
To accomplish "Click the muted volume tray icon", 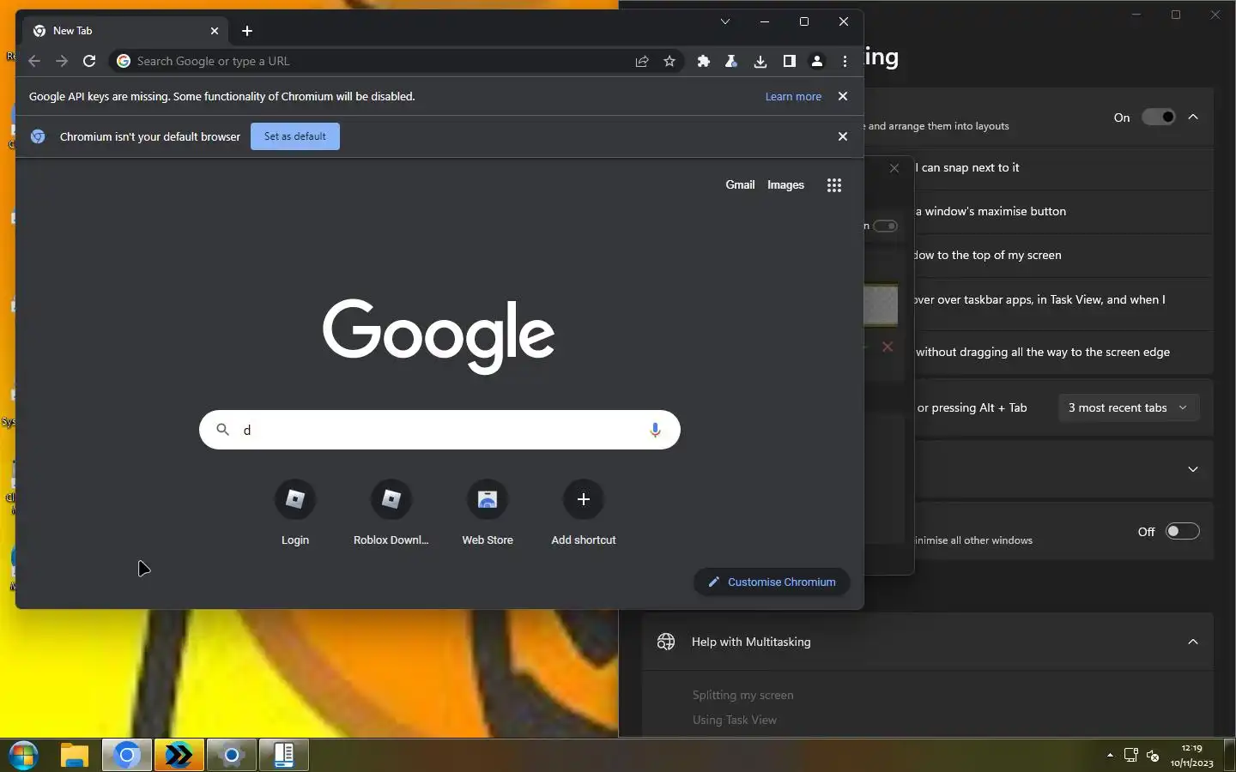I will (1153, 756).
